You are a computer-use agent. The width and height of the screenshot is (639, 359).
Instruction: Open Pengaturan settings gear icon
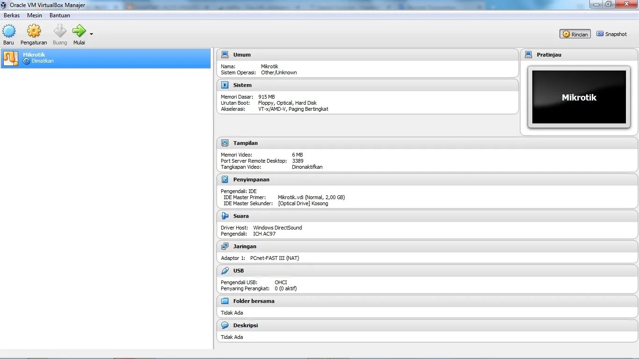click(x=34, y=31)
